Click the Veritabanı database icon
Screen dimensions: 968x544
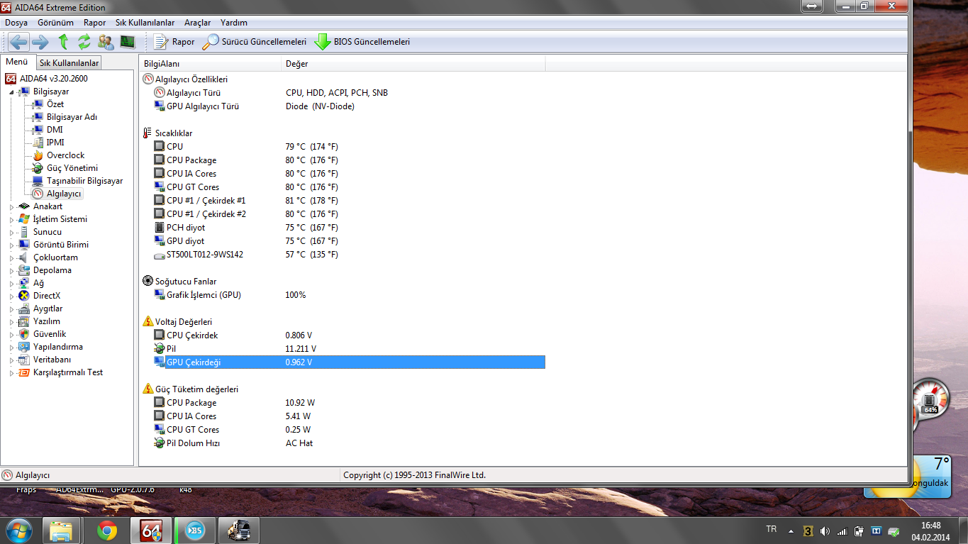click(x=25, y=360)
